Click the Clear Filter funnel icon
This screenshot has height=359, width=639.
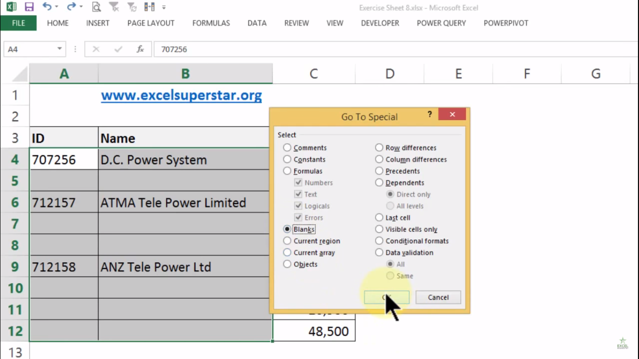114,7
